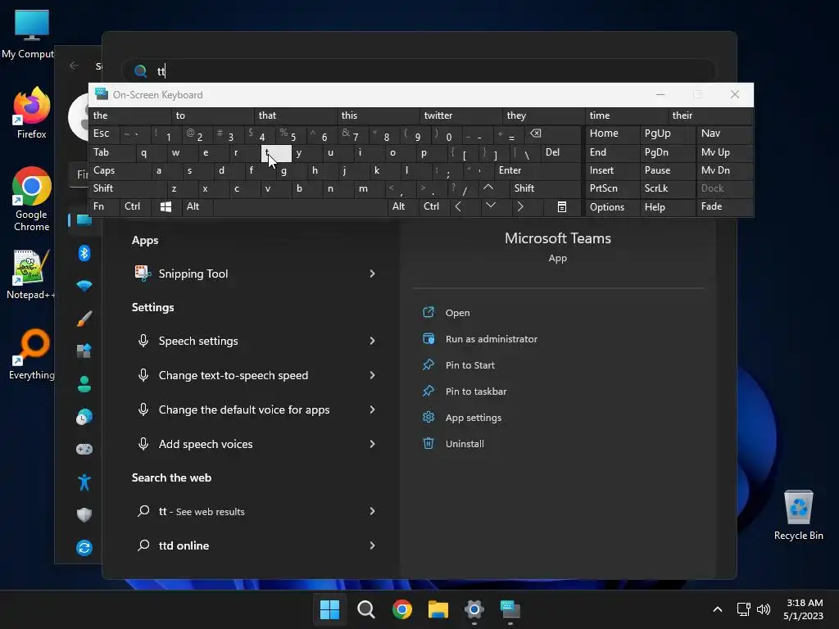
Task: Pick the word suggestion twitter
Action: coord(461,115)
